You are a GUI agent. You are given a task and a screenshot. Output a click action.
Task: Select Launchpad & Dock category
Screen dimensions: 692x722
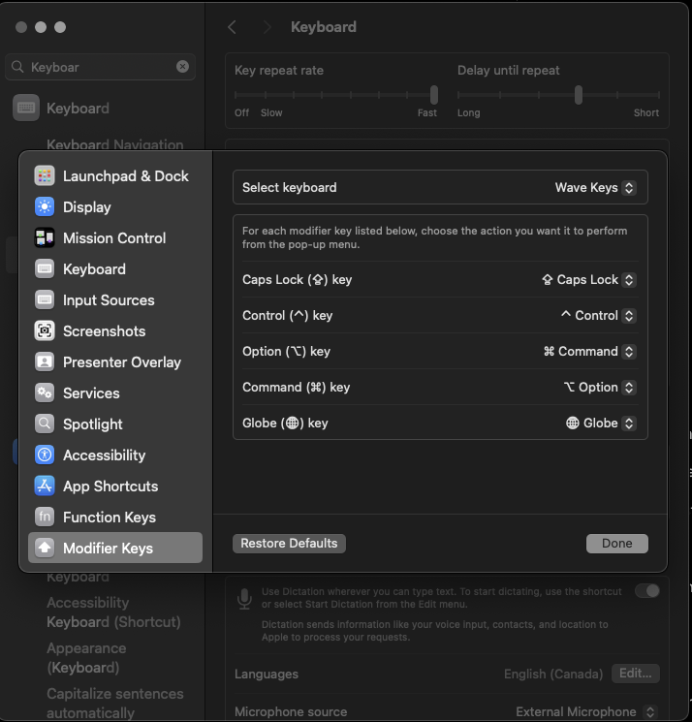click(115, 175)
